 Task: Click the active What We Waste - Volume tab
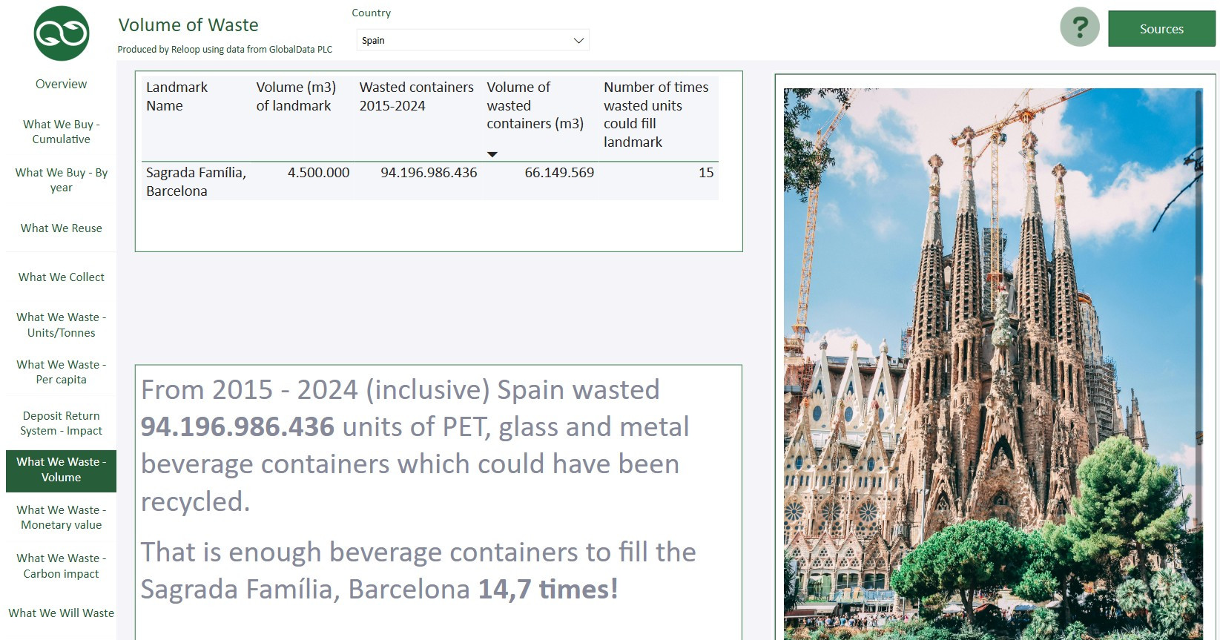coord(61,469)
